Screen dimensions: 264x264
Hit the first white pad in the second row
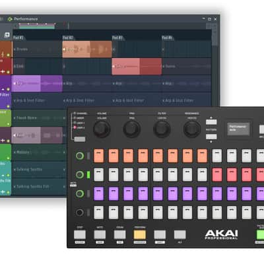(98, 175)
